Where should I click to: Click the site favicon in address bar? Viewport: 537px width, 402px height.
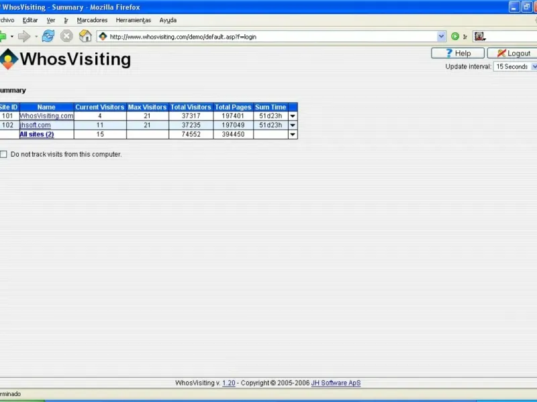103,36
